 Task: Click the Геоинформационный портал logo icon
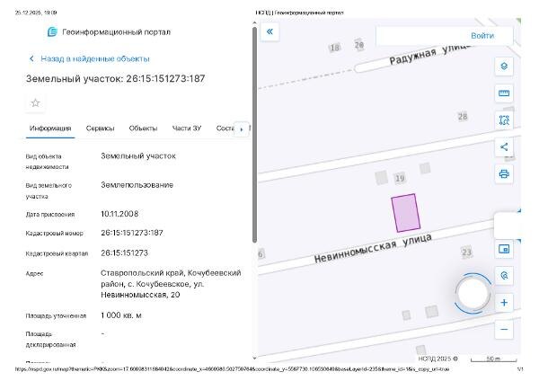point(52,32)
